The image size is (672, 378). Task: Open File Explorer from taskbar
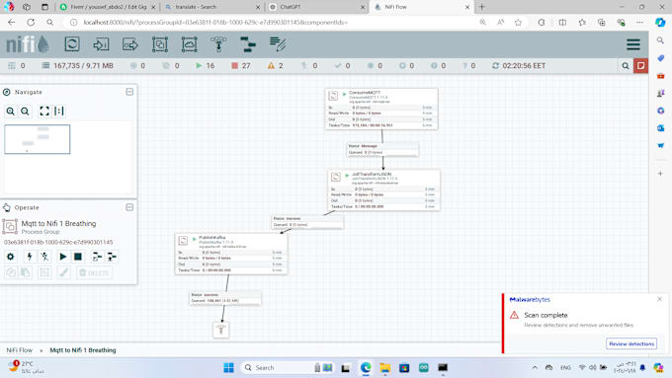[384, 368]
